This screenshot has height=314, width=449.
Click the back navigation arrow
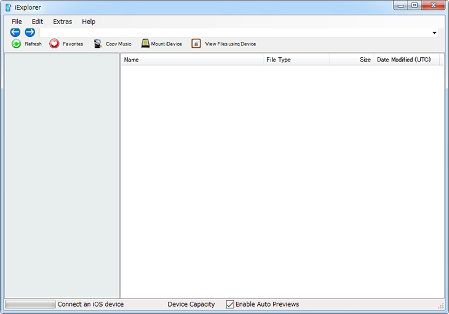pyautogui.click(x=15, y=33)
